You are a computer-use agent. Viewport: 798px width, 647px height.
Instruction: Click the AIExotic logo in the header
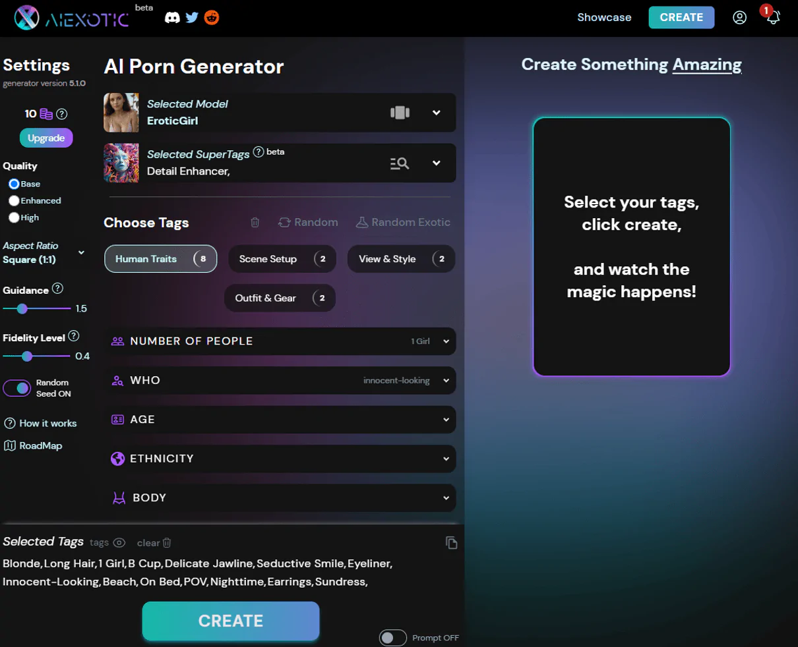tap(71, 18)
